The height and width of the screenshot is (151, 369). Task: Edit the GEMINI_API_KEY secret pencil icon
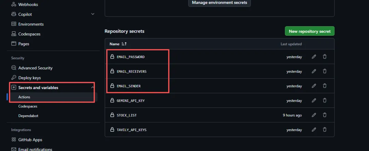[x=314, y=101]
